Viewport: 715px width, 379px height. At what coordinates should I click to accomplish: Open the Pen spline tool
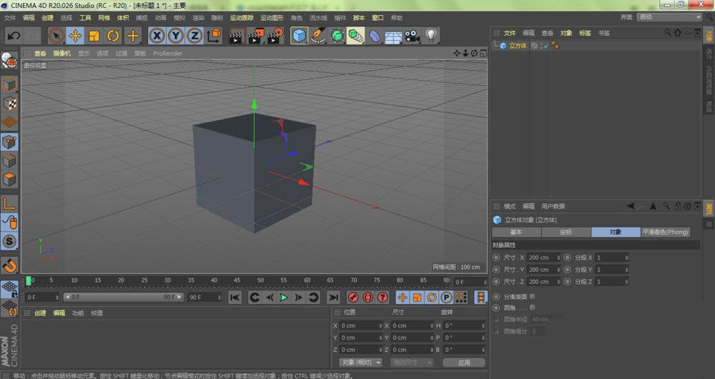pyautogui.click(x=318, y=35)
